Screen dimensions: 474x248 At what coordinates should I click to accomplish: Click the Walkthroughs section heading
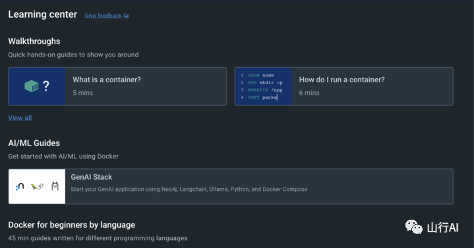(34, 41)
